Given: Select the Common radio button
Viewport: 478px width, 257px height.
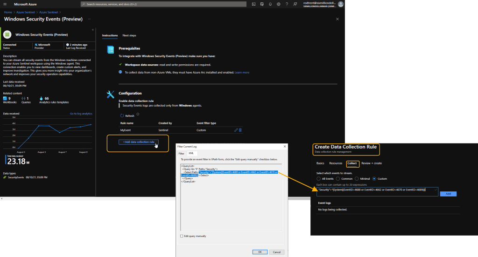Looking at the screenshot, I should click(338, 179).
